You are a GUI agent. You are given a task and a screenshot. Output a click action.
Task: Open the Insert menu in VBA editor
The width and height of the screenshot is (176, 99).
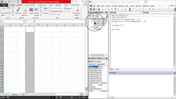[108, 6]
